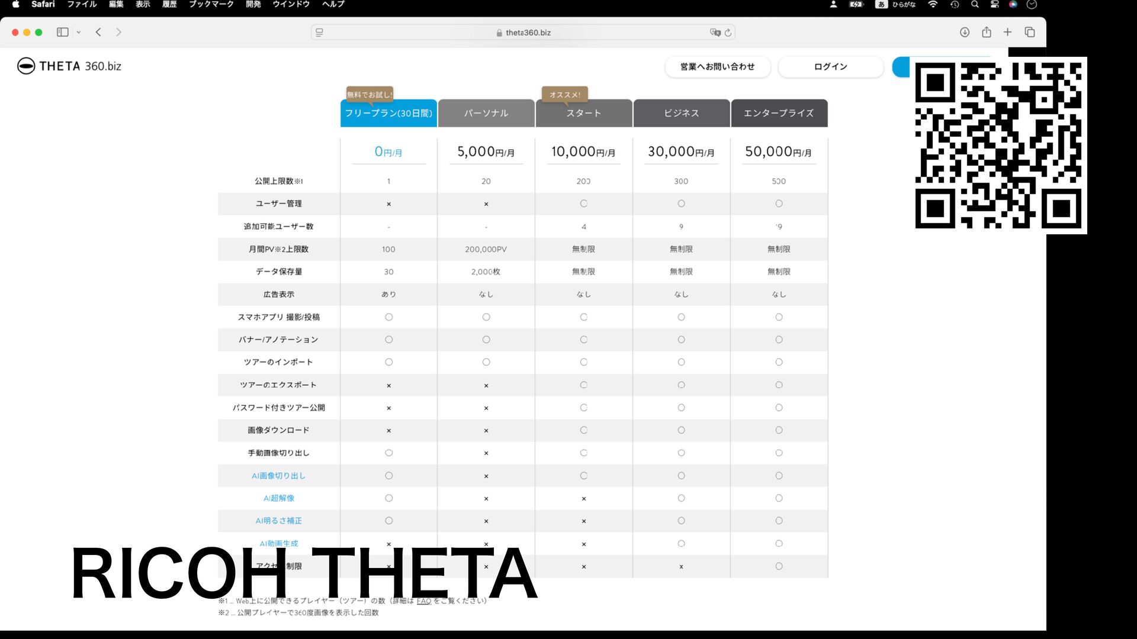The image size is (1137, 639).
Task: Open the ブックマーク menu in the menu bar
Action: pos(211,4)
